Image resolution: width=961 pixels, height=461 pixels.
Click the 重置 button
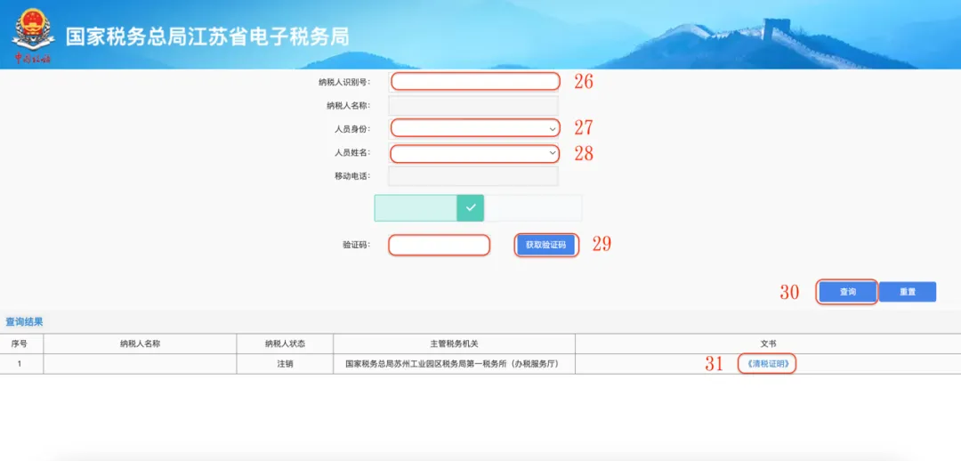tap(908, 293)
